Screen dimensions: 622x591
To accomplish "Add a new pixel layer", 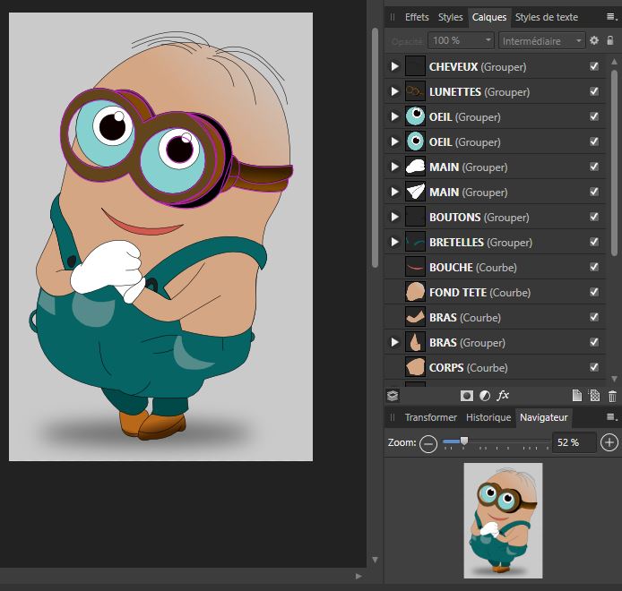I will tap(594, 396).
